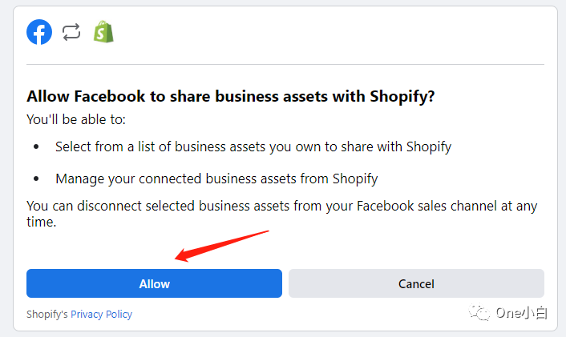Click the blue Facebook logo icon
This screenshot has height=337, width=566.
click(39, 32)
